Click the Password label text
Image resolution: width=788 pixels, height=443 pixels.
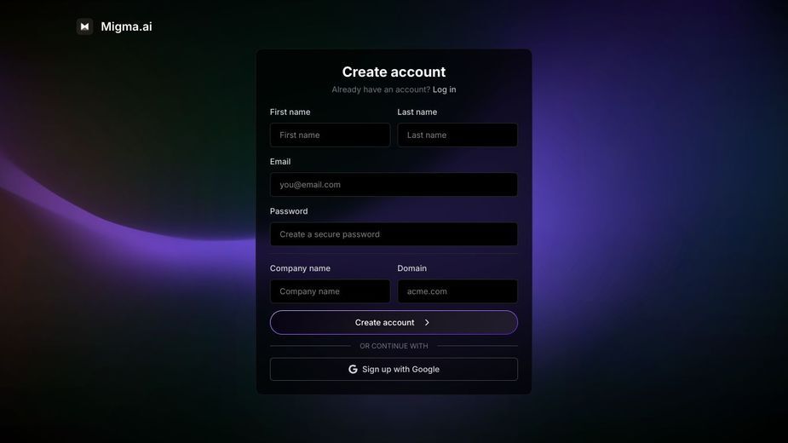point(289,211)
